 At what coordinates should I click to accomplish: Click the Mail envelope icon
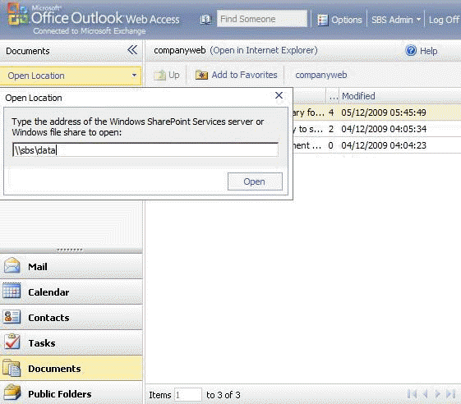tap(12, 265)
